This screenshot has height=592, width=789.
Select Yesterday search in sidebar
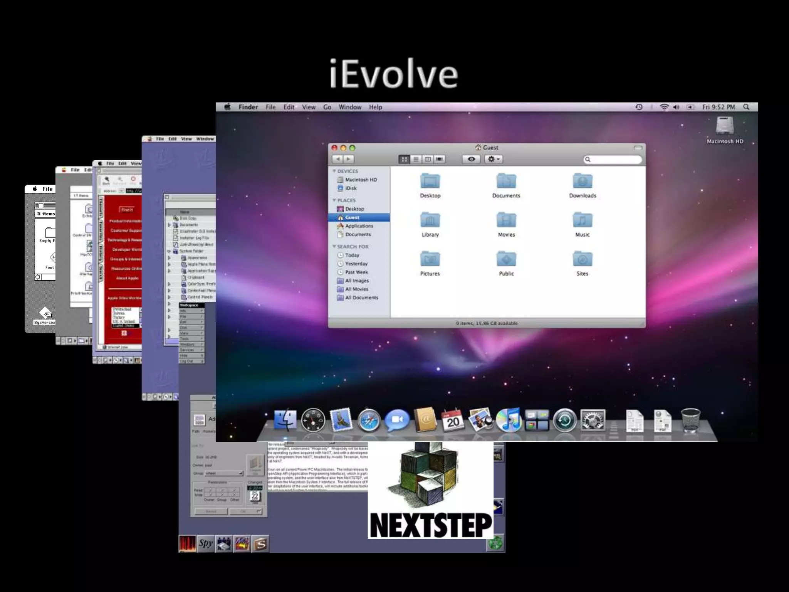pos(359,264)
